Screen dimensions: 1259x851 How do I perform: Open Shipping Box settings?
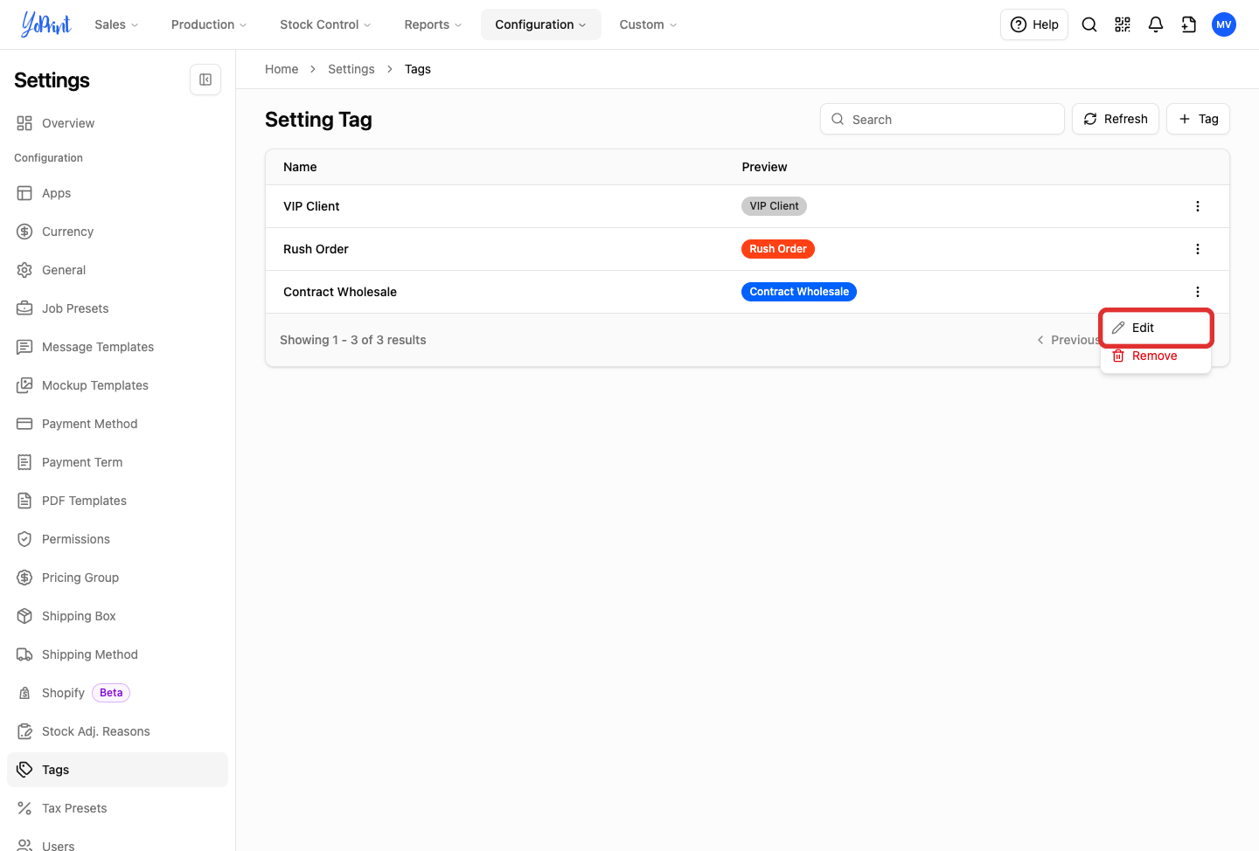[117, 616]
